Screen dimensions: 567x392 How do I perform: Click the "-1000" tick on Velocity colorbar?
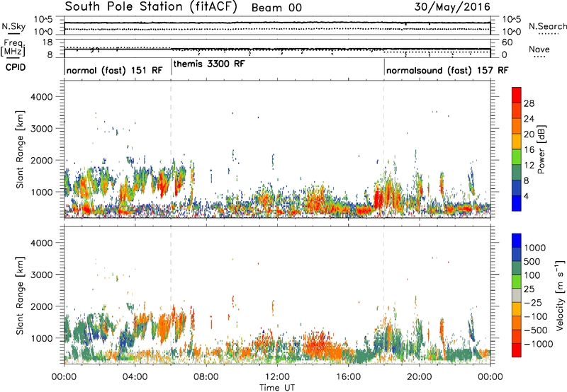[538, 344]
